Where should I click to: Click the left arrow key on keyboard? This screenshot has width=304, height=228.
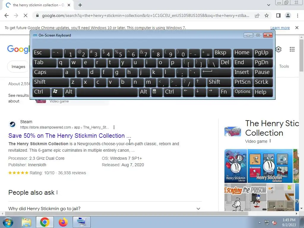188,92
